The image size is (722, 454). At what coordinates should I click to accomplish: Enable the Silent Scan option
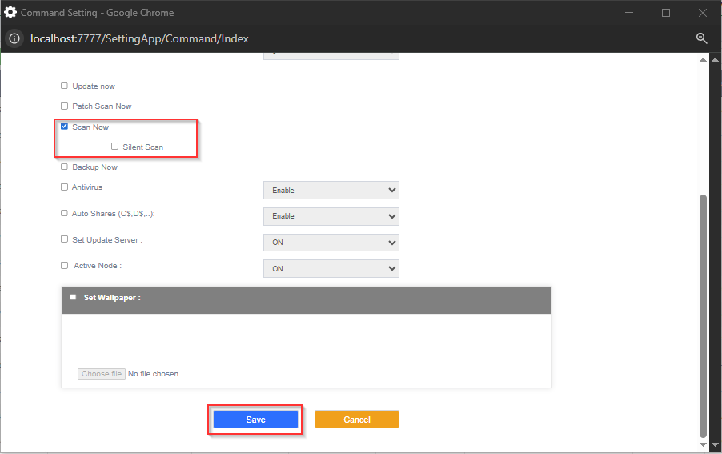[x=115, y=147]
